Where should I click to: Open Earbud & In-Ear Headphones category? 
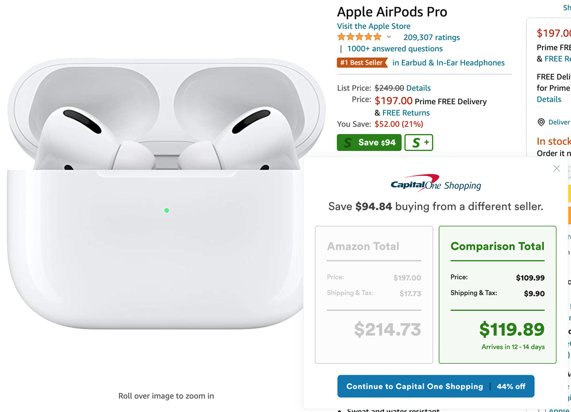point(448,63)
